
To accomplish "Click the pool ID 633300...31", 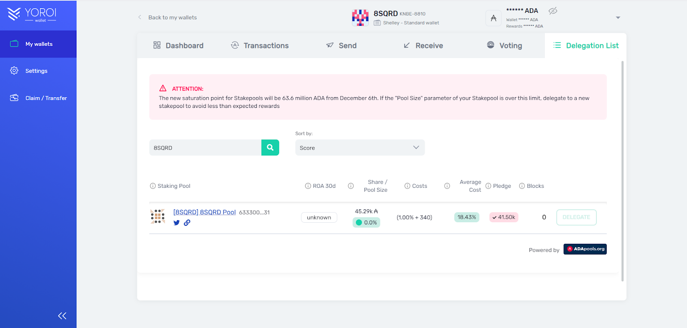I will [x=254, y=212].
